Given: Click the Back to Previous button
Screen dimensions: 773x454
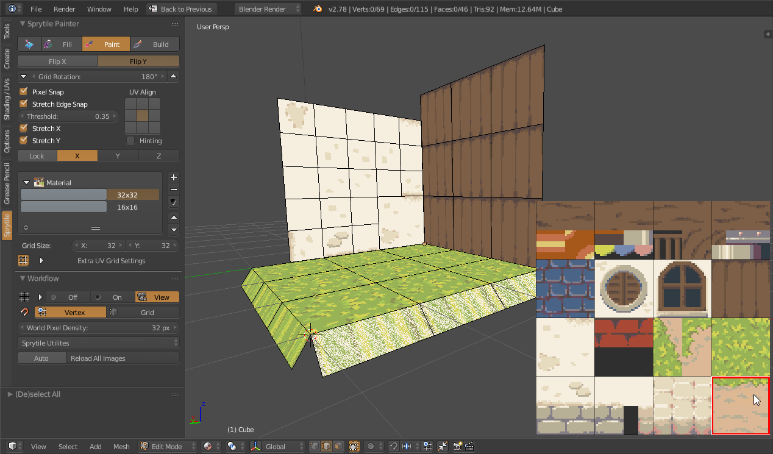Looking at the screenshot, I should click(x=182, y=9).
